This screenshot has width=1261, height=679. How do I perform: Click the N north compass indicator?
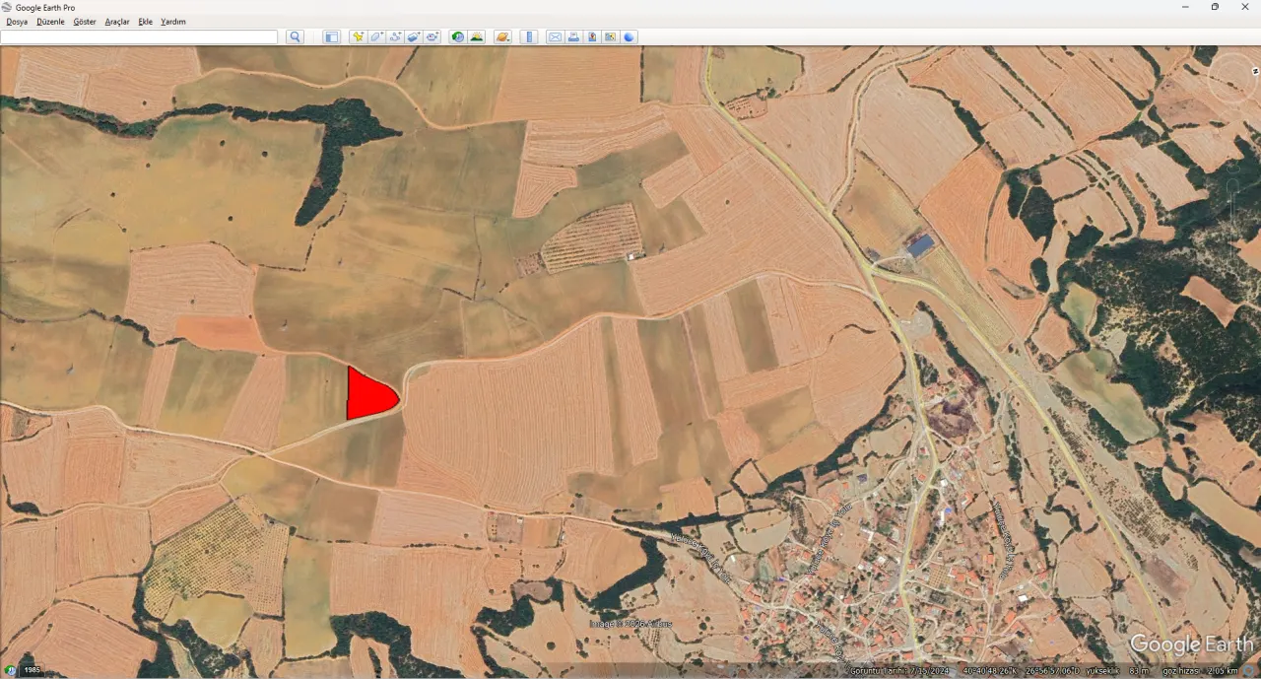(x=1255, y=71)
